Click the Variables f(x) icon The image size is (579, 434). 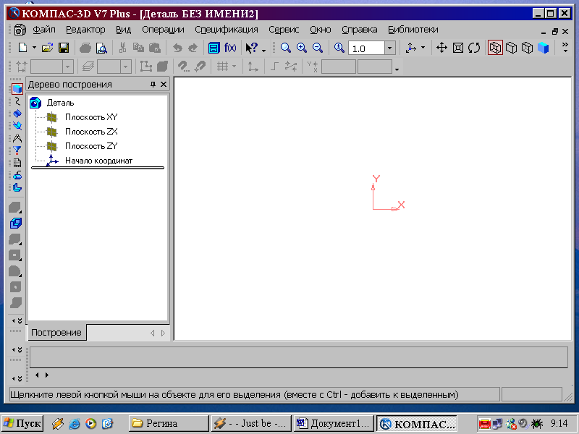[230, 48]
